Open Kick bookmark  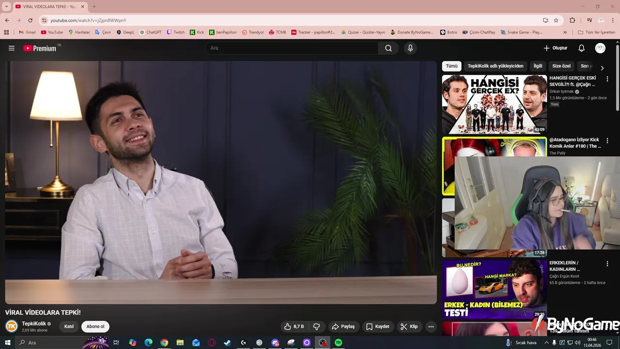[197, 32]
